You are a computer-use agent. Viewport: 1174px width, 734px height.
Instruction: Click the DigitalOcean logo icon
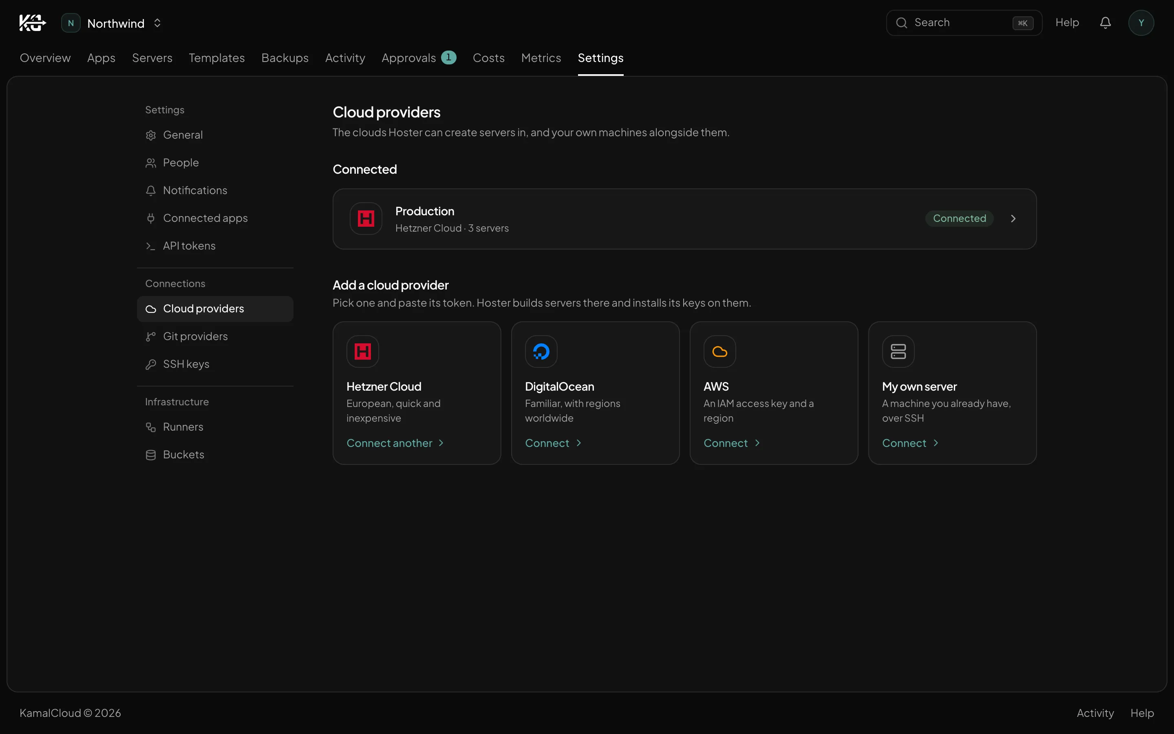pos(541,352)
